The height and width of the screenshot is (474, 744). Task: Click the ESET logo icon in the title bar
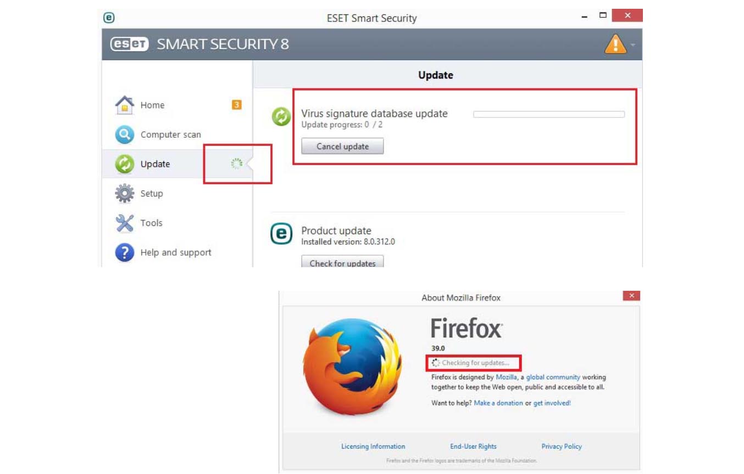click(x=109, y=17)
